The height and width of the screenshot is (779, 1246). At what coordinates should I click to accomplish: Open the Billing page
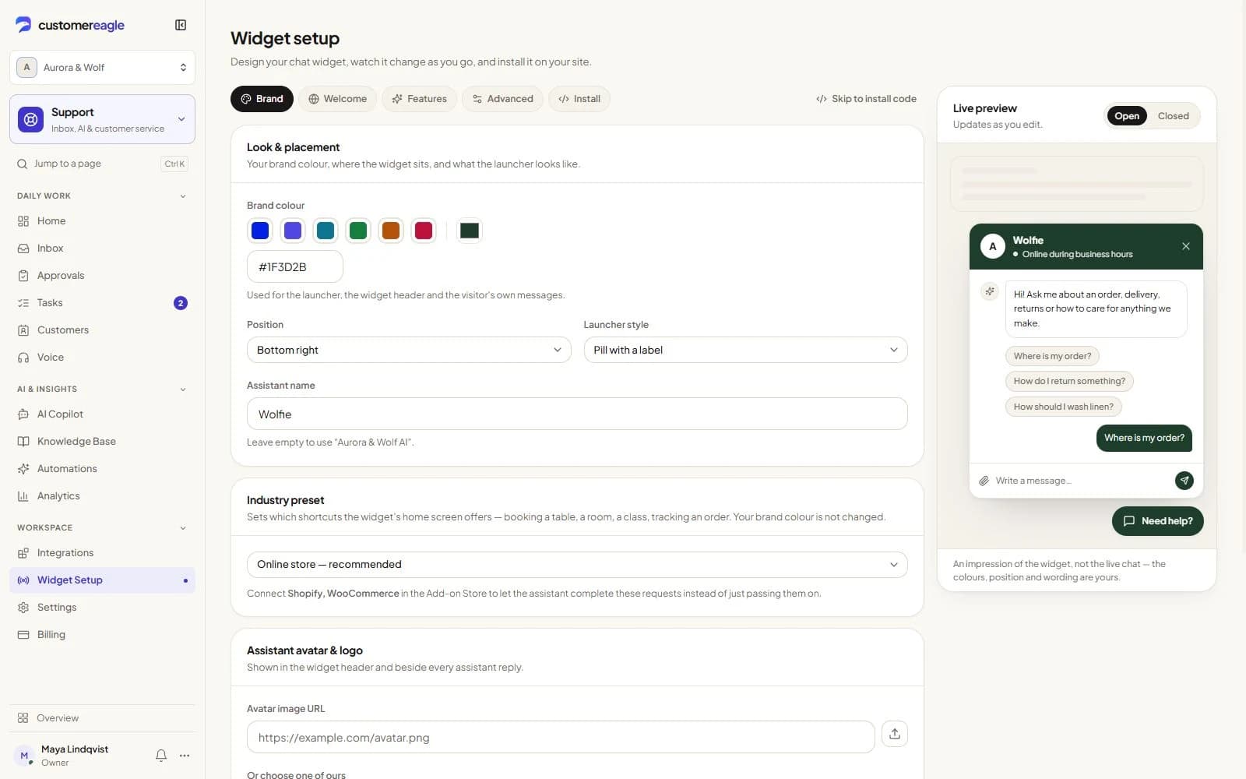click(102, 635)
